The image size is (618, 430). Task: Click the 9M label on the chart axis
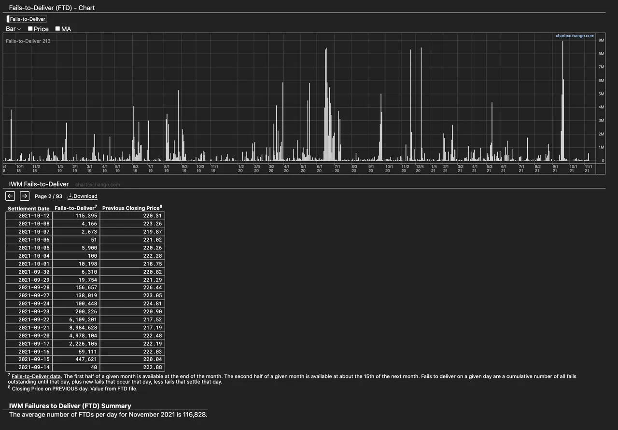click(601, 41)
